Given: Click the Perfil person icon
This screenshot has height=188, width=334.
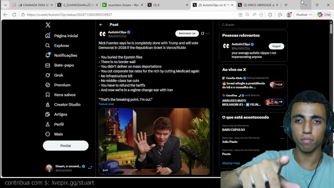Looking at the screenshot, I should [x=48, y=124].
